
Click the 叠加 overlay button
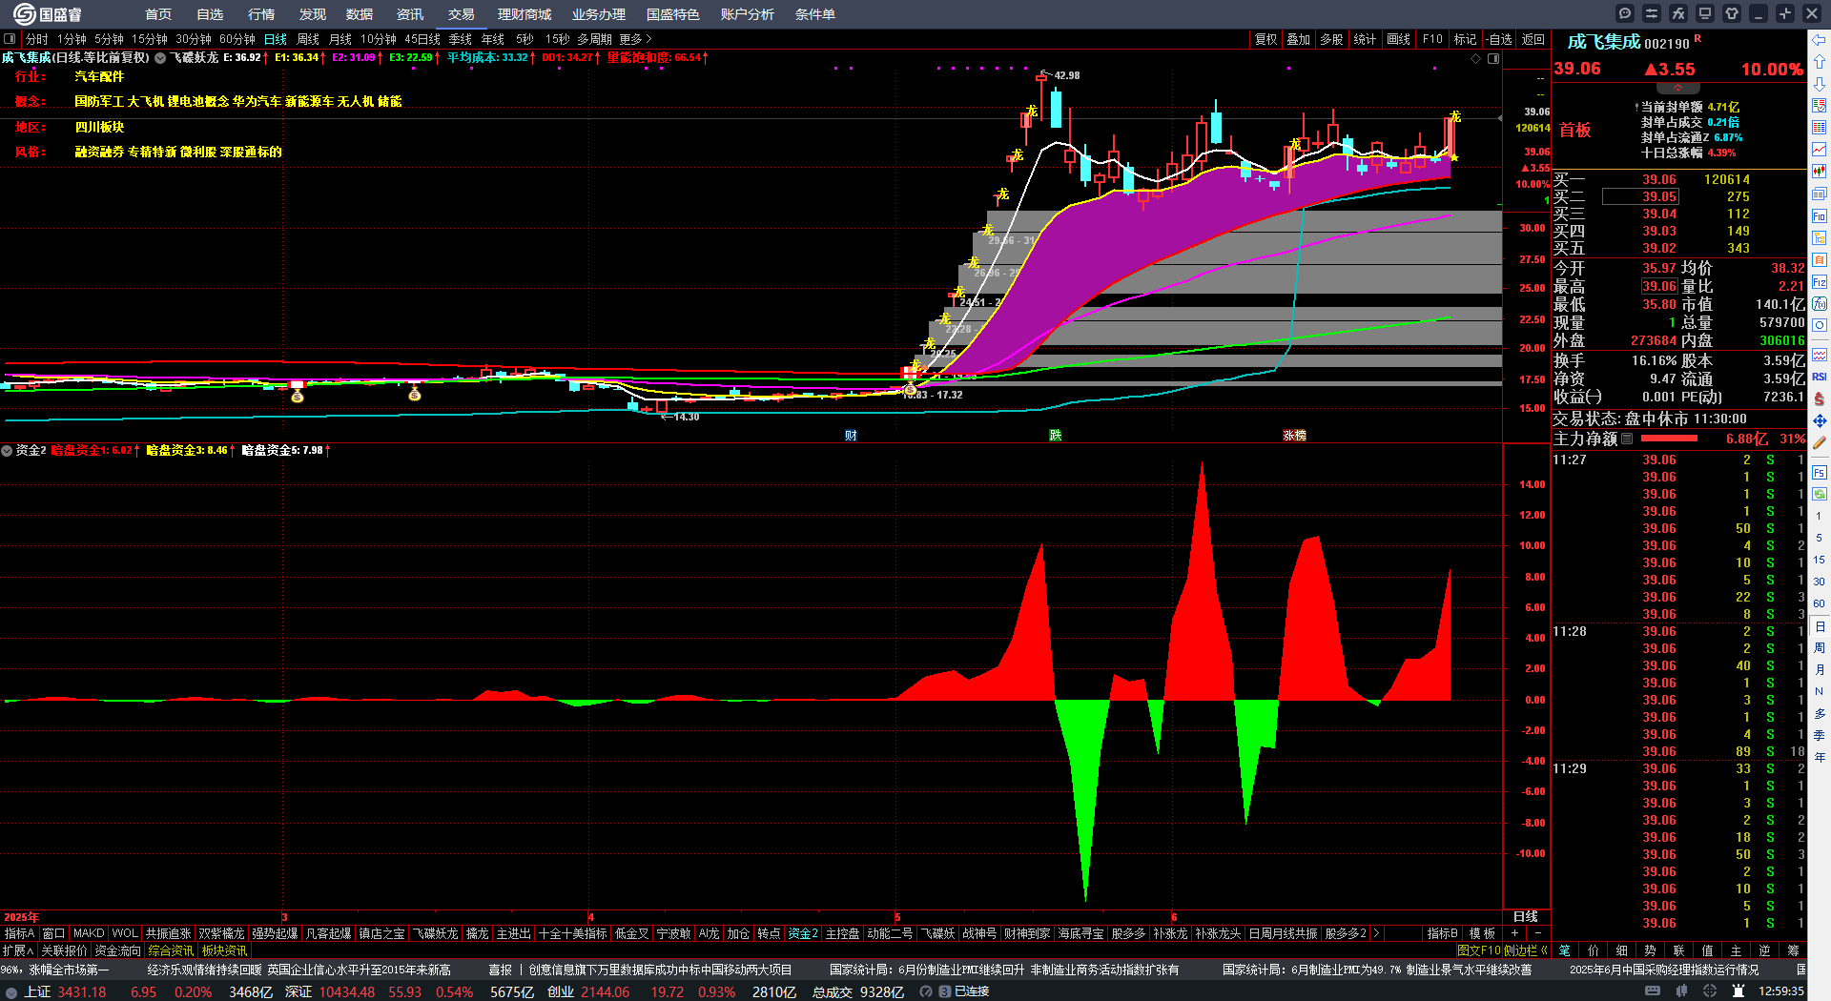click(x=1299, y=39)
